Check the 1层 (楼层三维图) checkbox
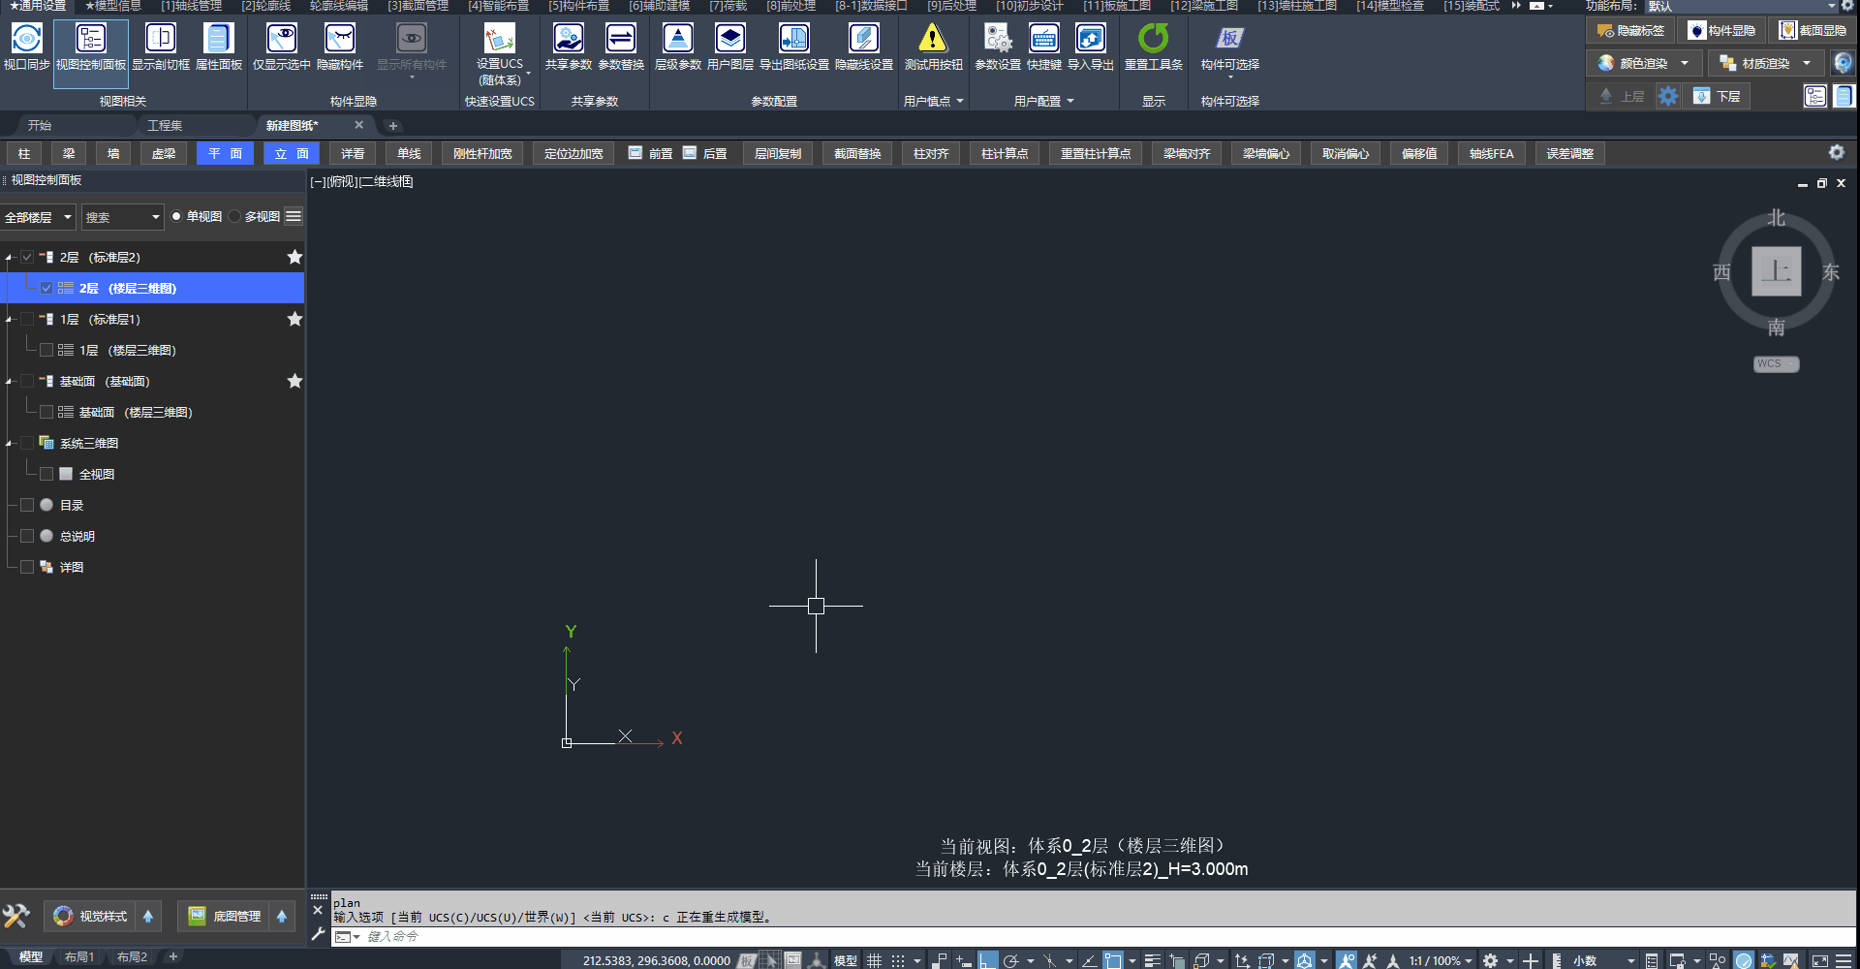This screenshot has height=969, width=1860. pos(46,350)
